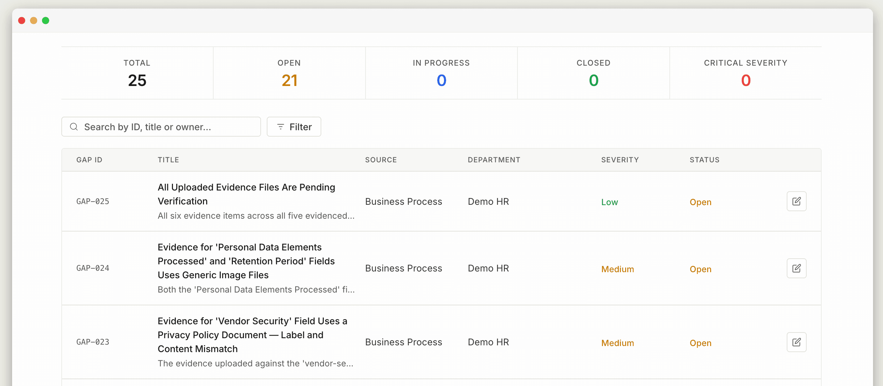Image resolution: width=883 pixels, height=386 pixels.
Task: Select the IN PROGRESS summary card
Action: pos(441,73)
